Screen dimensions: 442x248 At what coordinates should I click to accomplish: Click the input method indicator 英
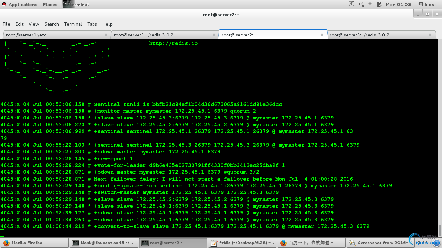pyautogui.click(x=352, y=4)
